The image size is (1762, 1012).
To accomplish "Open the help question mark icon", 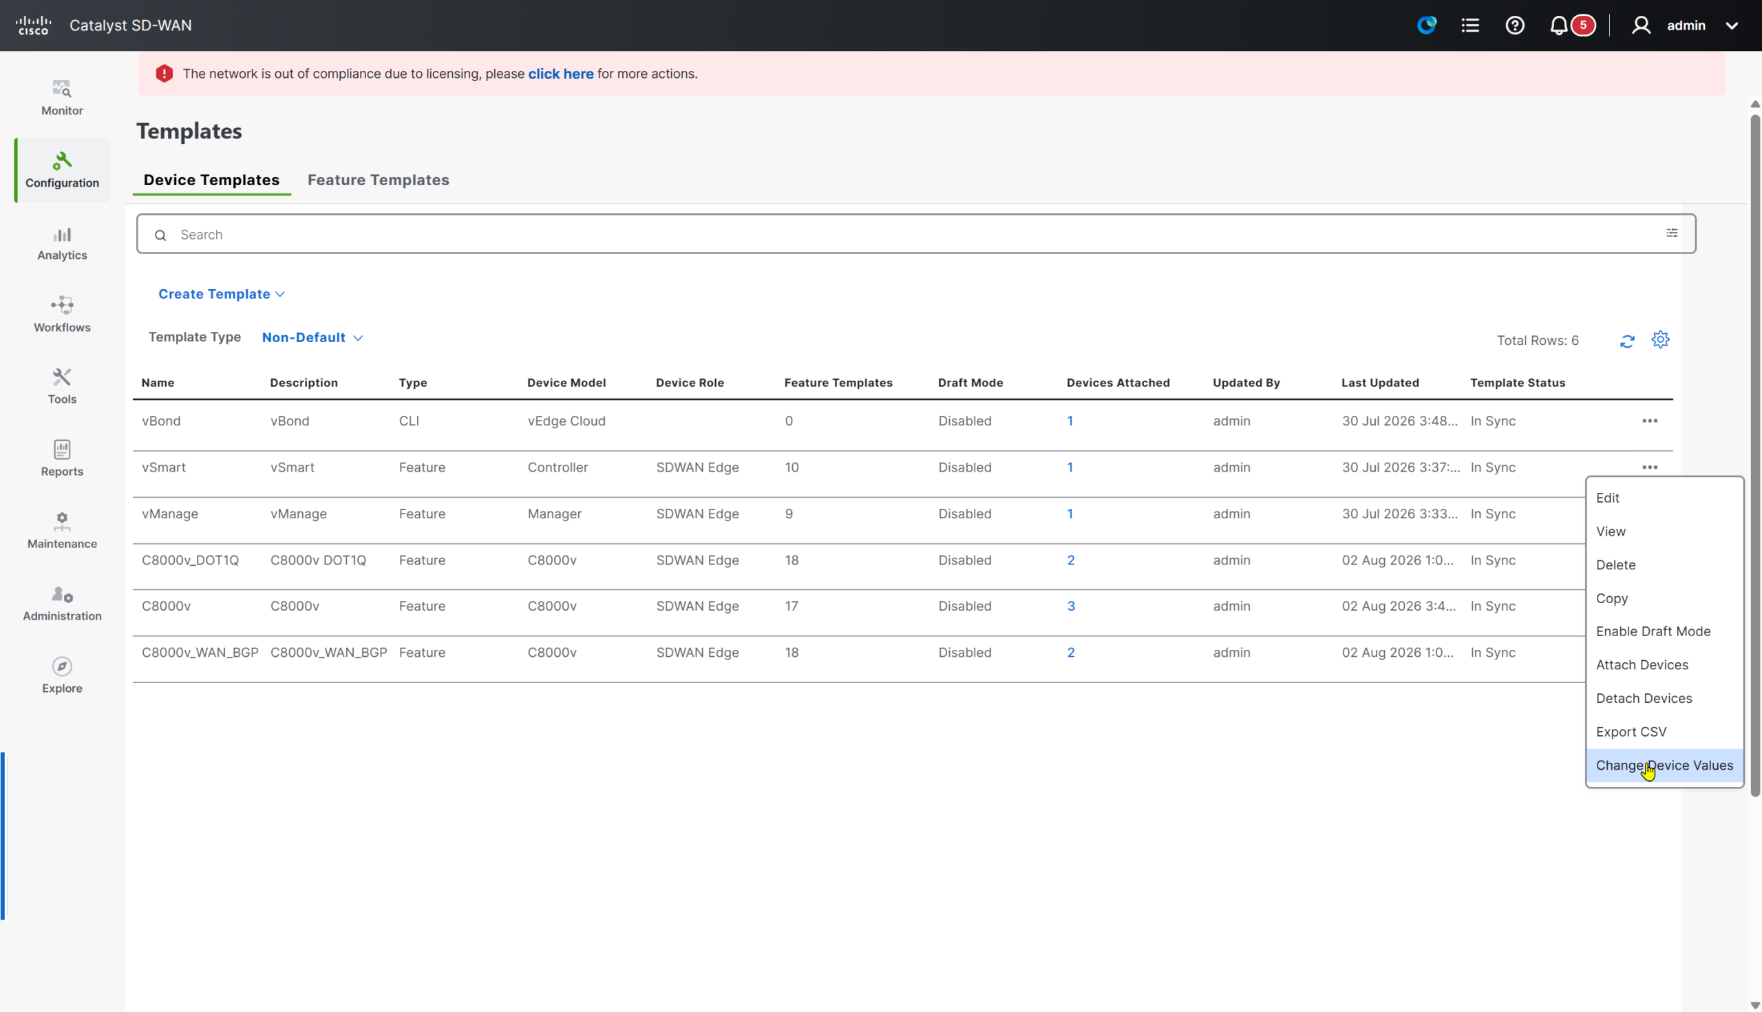I will tap(1515, 25).
